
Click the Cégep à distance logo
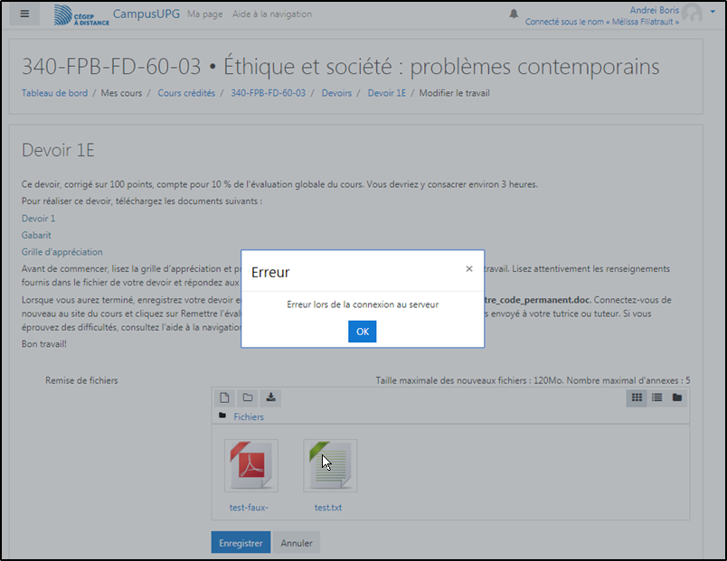[81, 14]
